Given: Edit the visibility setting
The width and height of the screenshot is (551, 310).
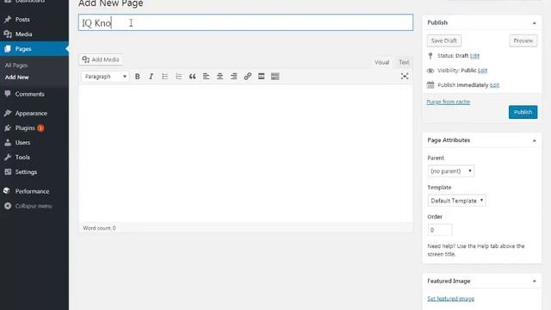Looking at the screenshot, I should tap(482, 71).
